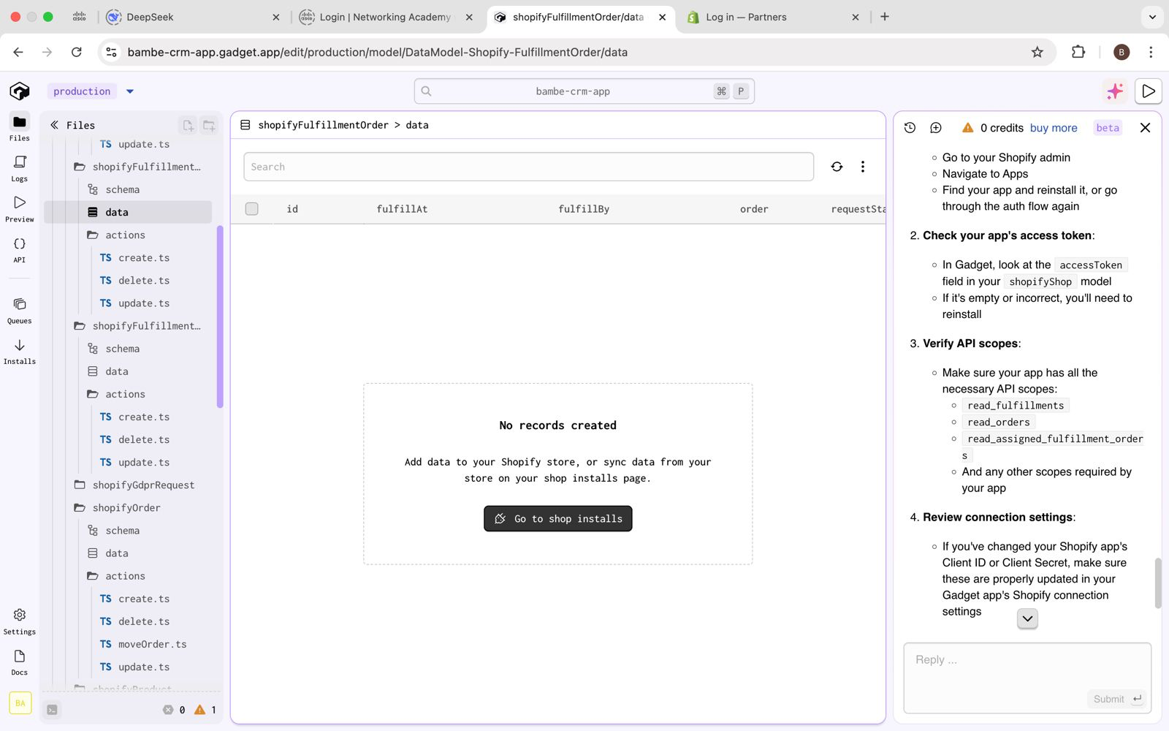Open the browser profile B avatar
Viewport: 1169px width, 731px height.
1122,52
